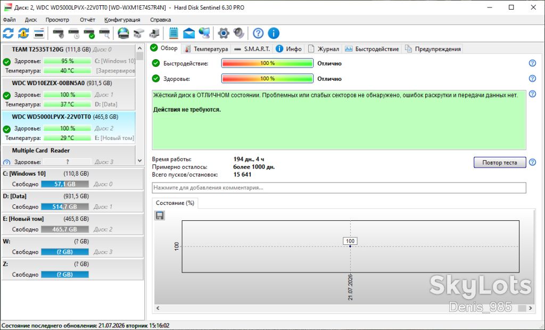Click the blue envelope mail icon
Screen dimensions: 545x330
(189, 34)
